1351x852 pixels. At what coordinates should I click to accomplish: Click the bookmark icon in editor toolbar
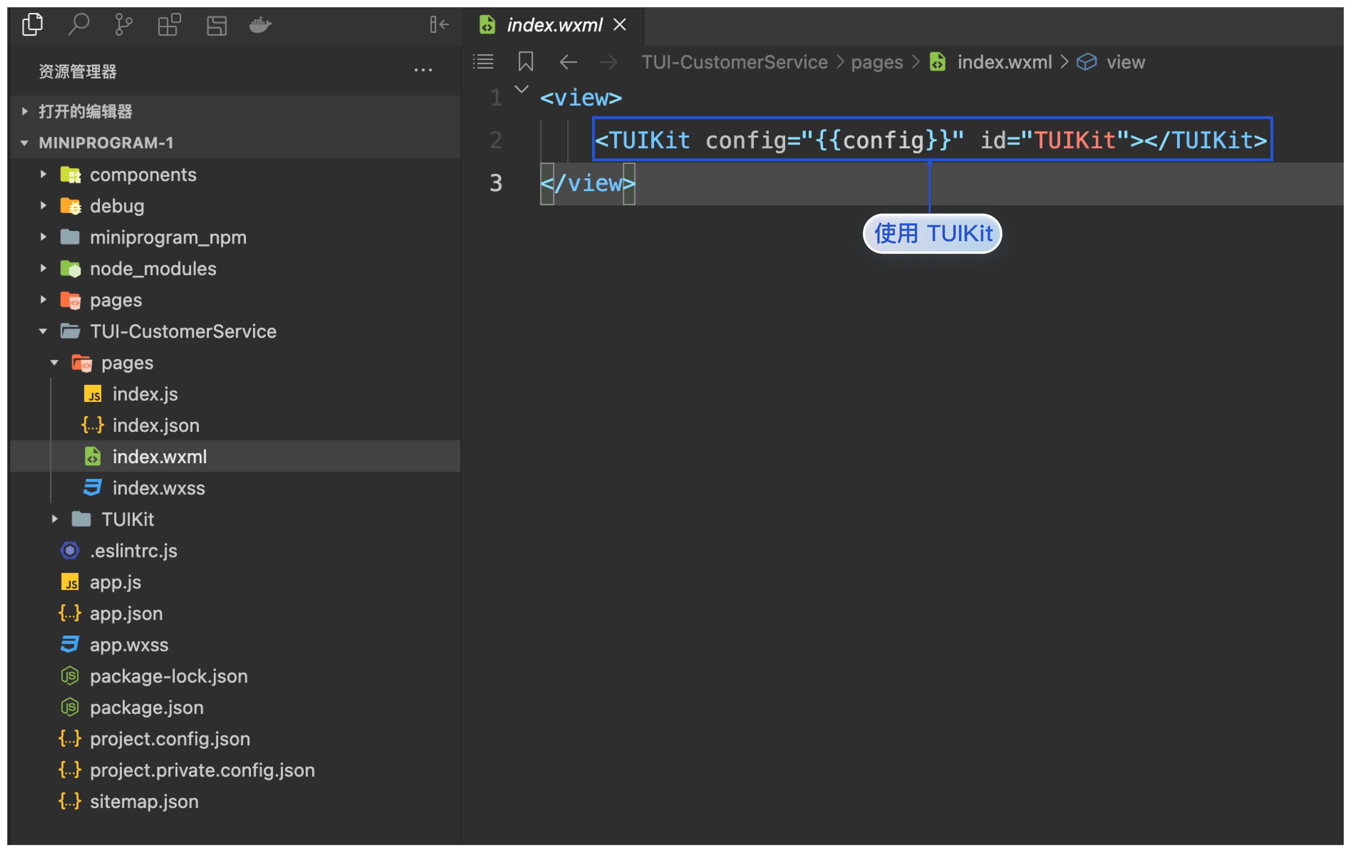coord(526,62)
